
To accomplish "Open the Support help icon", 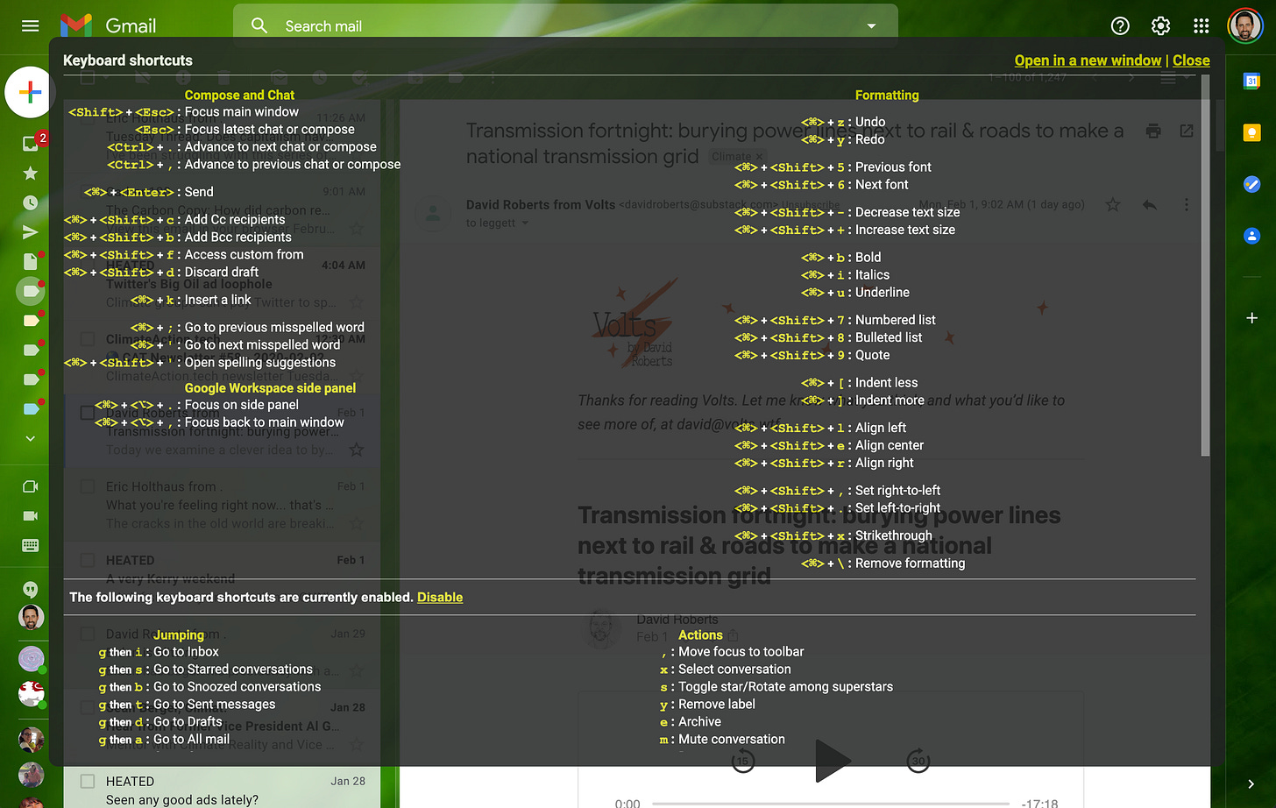I will point(1120,26).
